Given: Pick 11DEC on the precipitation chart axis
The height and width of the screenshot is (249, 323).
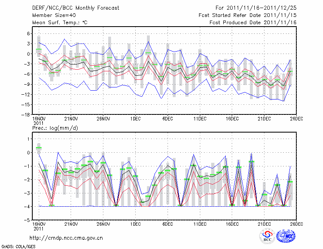Looking at the screenshot, I should [x=200, y=224].
